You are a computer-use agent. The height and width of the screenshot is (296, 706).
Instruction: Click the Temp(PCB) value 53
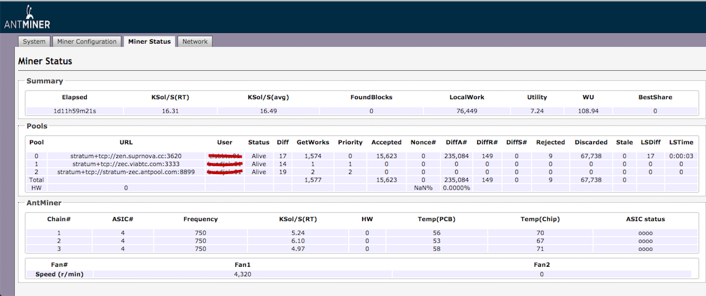(x=437, y=241)
